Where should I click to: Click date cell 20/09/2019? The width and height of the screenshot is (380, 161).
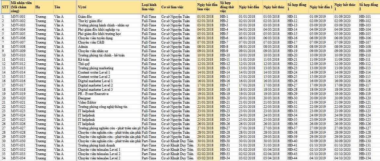321,98
